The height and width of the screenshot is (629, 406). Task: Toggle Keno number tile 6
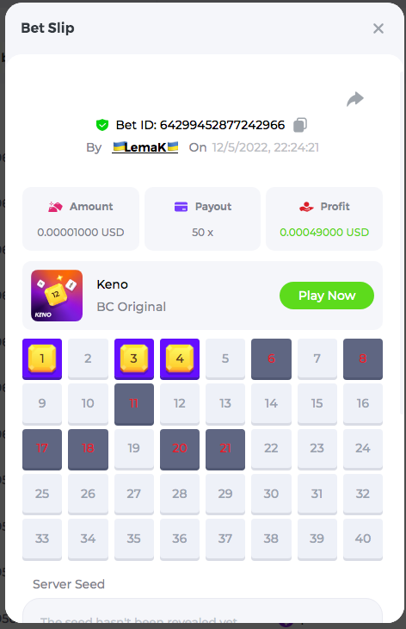(x=271, y=359)
